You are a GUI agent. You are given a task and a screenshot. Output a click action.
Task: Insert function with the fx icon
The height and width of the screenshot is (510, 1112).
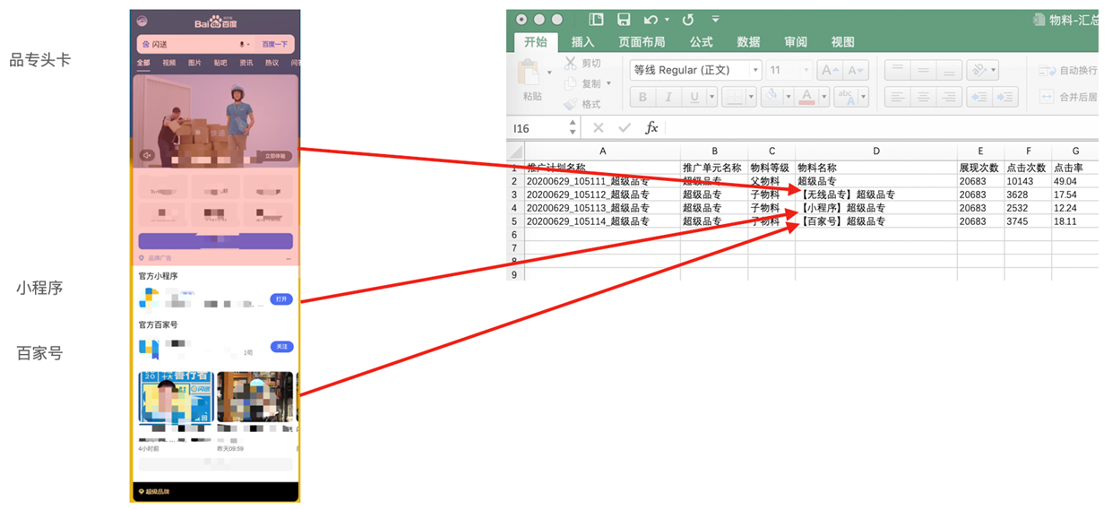point(652,128)
